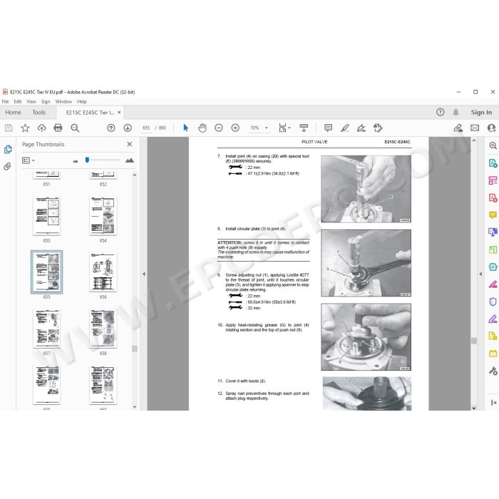This screenshot has height=499, width=499.
Task: Select page 658 thumbnail
Action: (103, 329)
